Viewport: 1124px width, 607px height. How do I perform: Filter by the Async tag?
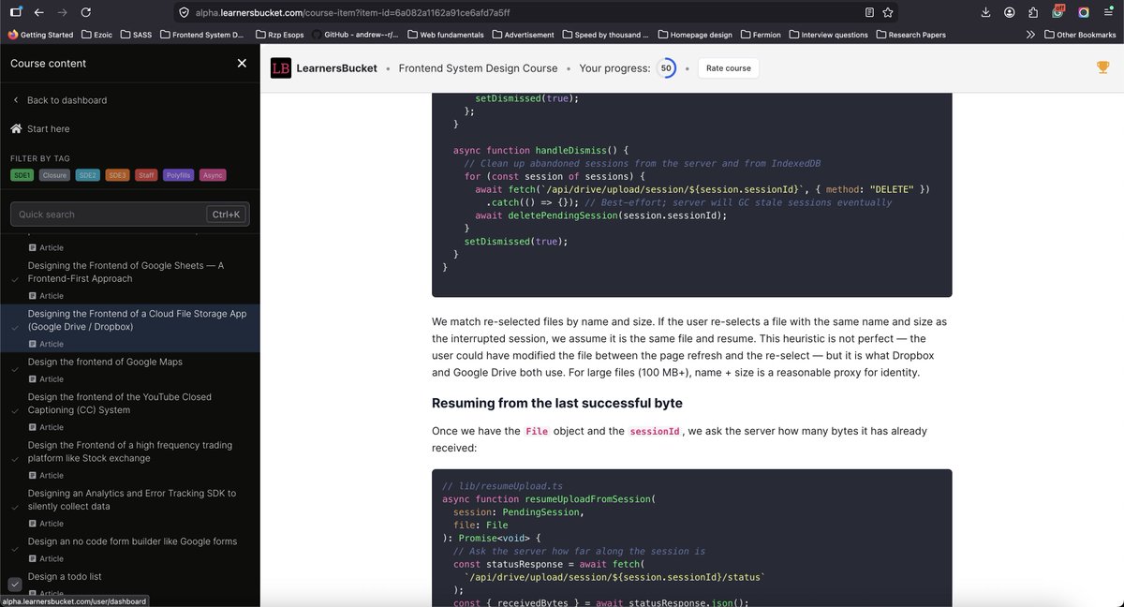coord(213,175)
